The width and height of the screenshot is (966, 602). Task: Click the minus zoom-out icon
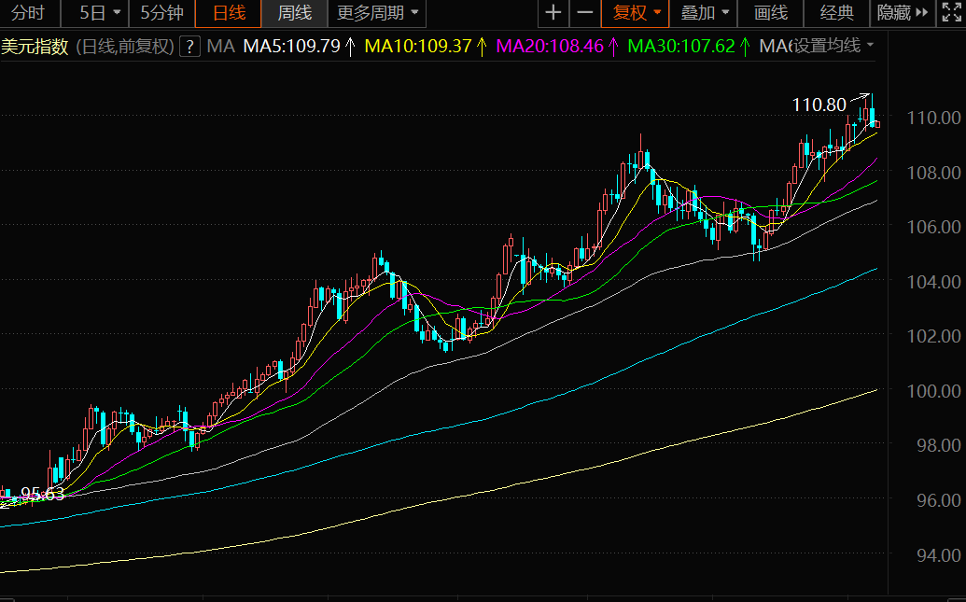pos(585,13)
